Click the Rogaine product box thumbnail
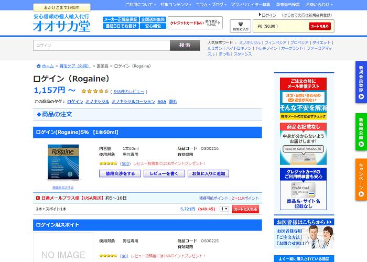Image resolution: width=367 pixels, height=262 pixels. click(x=63, y=162)
